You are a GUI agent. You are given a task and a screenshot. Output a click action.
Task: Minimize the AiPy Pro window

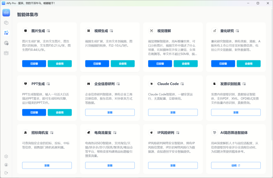click(248, 3)
